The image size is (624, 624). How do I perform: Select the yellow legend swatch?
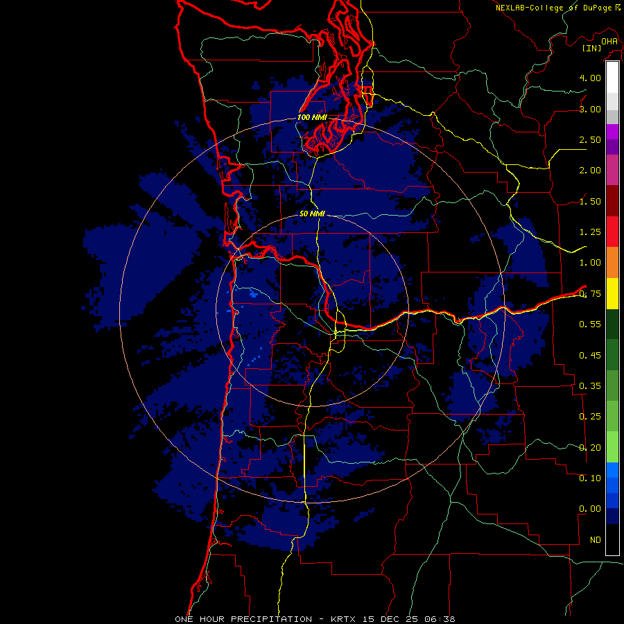612,293
